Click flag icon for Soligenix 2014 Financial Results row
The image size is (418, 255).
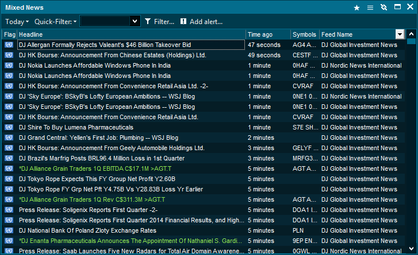[x=9, y=220]
